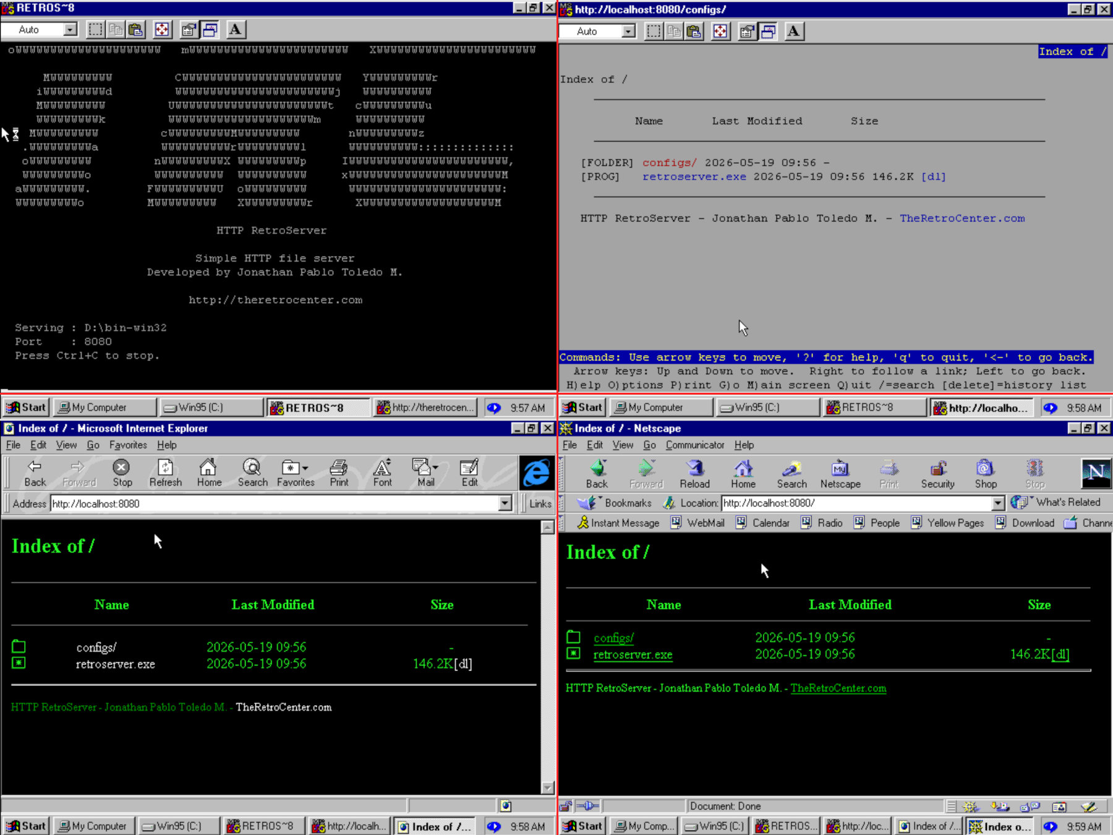Click Back in Internet Explorer toolbar
This screenshot has height=835, width=1113.
(x=35, y=473)
